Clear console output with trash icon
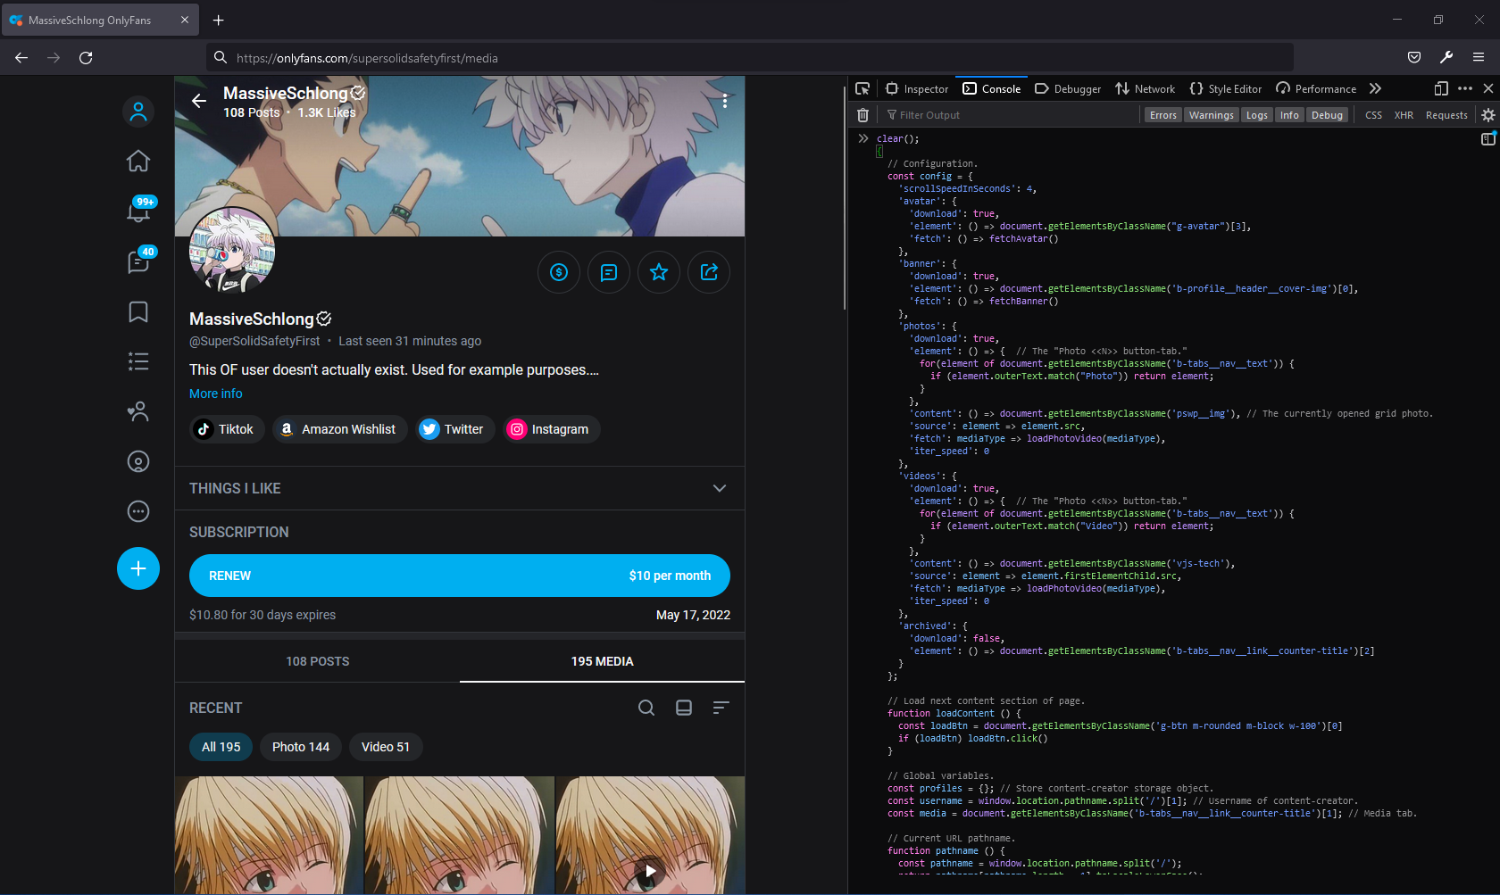Image resolution: width=1500 pixels, height=895 pixels. click(x=862, y=115)
